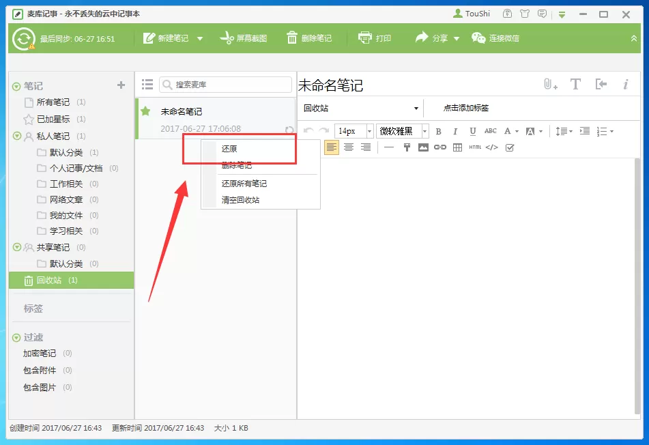Screen dimensions: 649x445
Task: Click the 搜索麦库 search field
Action: (226, 85)
